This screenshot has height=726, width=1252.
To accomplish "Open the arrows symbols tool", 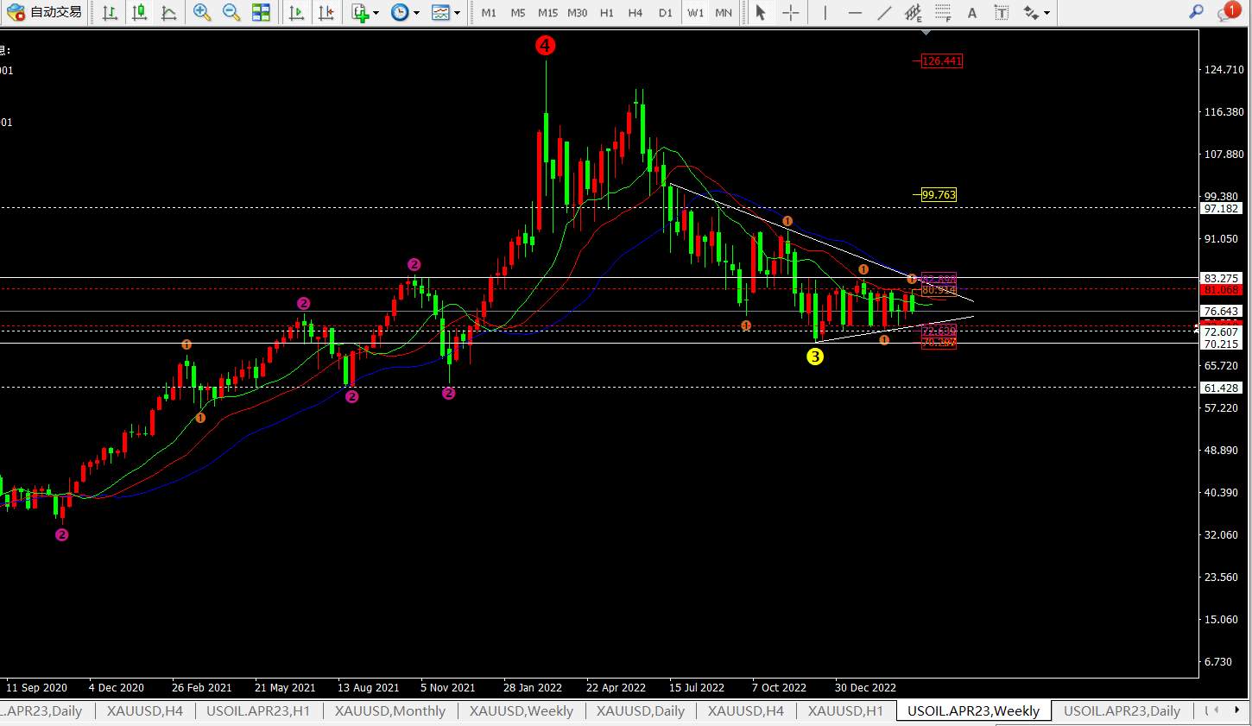I will [x=1031, y=12].
